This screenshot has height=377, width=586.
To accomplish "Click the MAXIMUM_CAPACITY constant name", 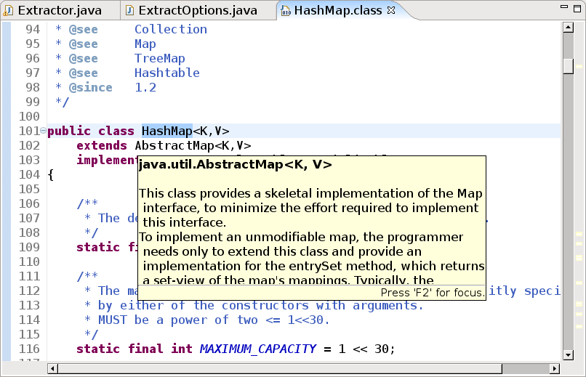I will pyautogui.click(x=257, y=349).
